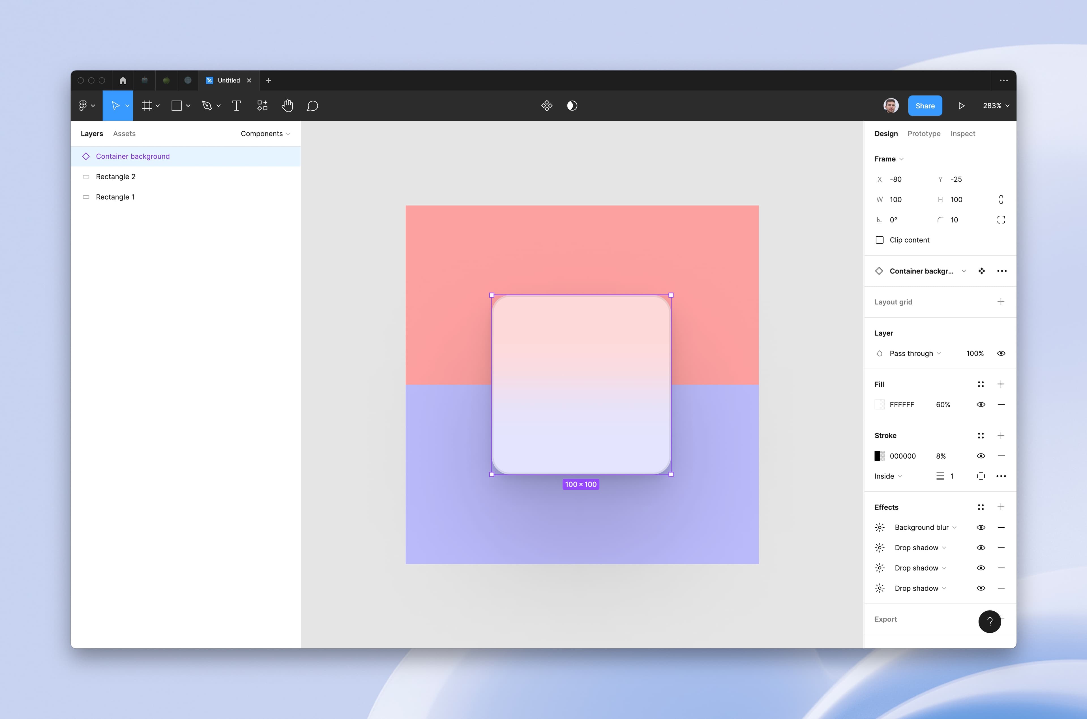The height and width of the screenshot is (719, 1087).
Task: Select the Hand tool
Action: (x=287, y=106)
